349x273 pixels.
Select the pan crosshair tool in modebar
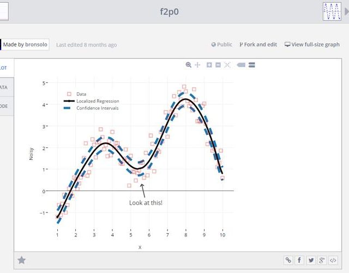(197, 65)
